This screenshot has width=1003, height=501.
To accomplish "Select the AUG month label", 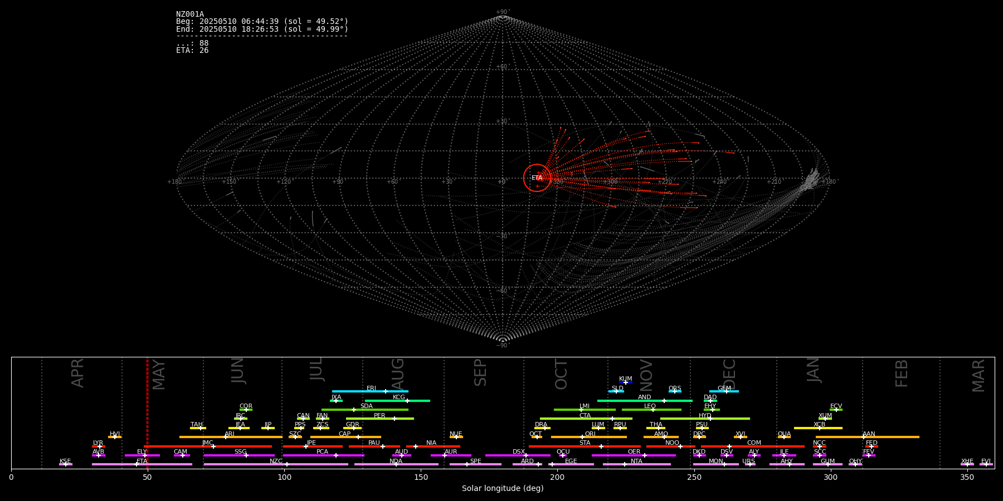I will point(397,374).
